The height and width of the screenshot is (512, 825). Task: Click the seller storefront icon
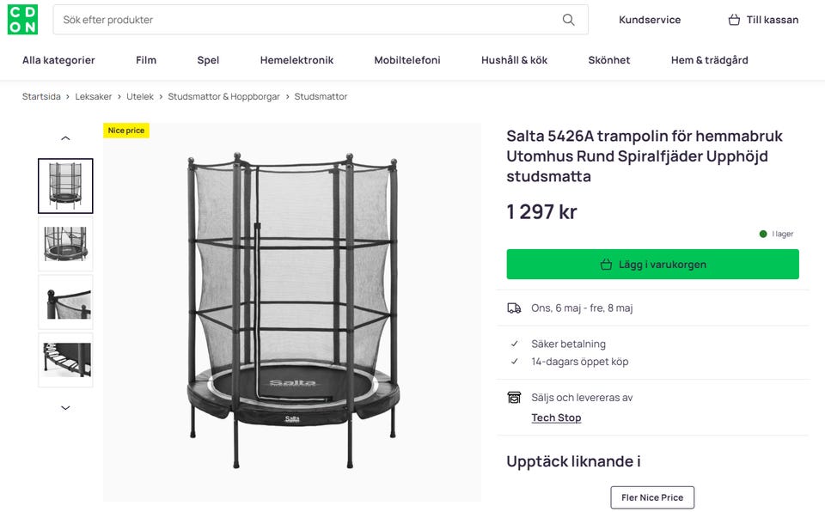pos(516,397)
